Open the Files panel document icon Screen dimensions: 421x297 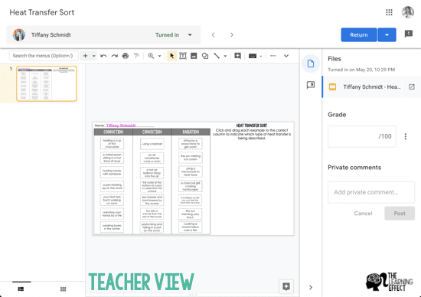coord(311,64)
